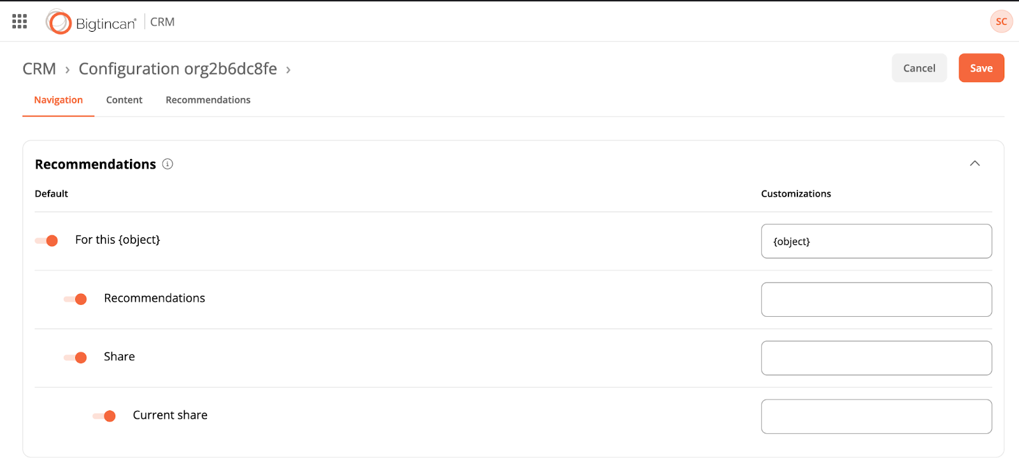Switch to the Content tab
This screenshot has width=1019, height=467.
[x=124, y=100]
